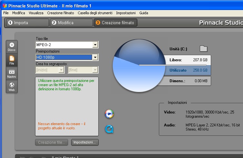Open the Visualizza menu

pyautogui.click(x=36, y=13)
